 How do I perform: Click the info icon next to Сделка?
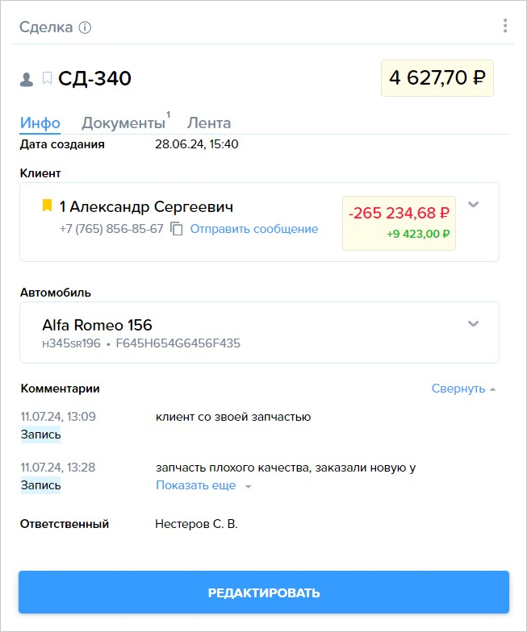85,27
